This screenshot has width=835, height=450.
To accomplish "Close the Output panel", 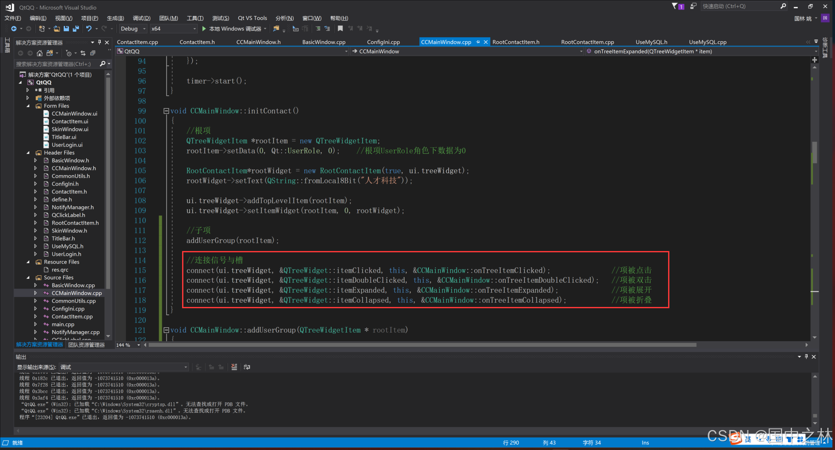I will coord(814,356).
